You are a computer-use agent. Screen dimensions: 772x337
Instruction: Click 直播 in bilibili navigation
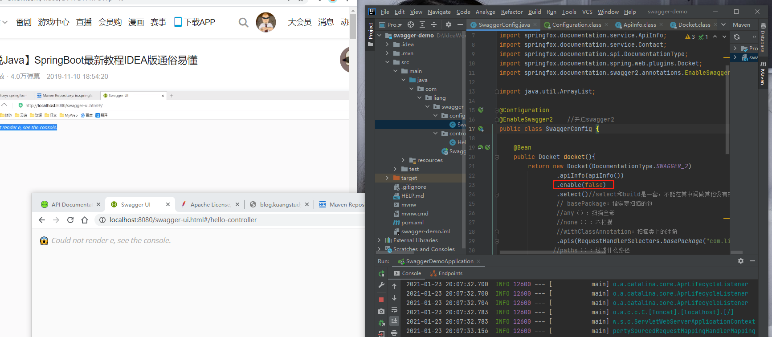pos(84,22)
